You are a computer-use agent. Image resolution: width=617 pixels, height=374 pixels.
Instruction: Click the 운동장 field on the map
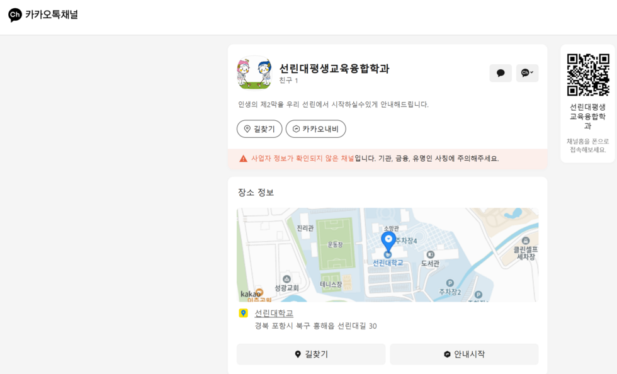click(x=335, y=244)
